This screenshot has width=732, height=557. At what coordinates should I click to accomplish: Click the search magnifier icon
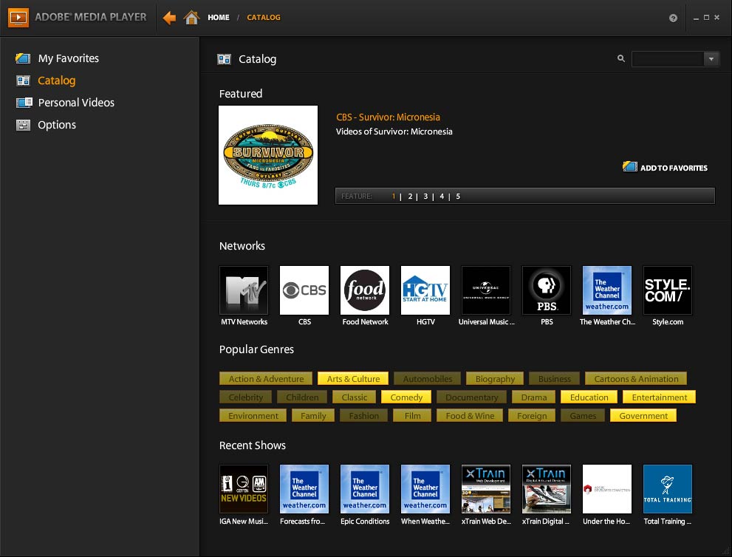(x=621, y=58)
